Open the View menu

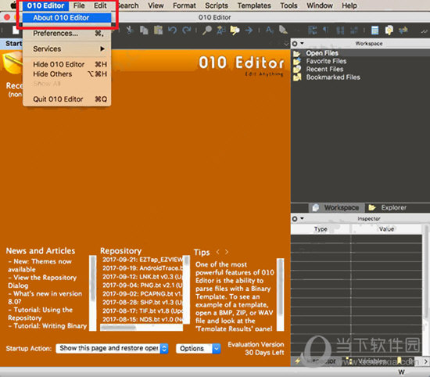(x=156, y=5)
